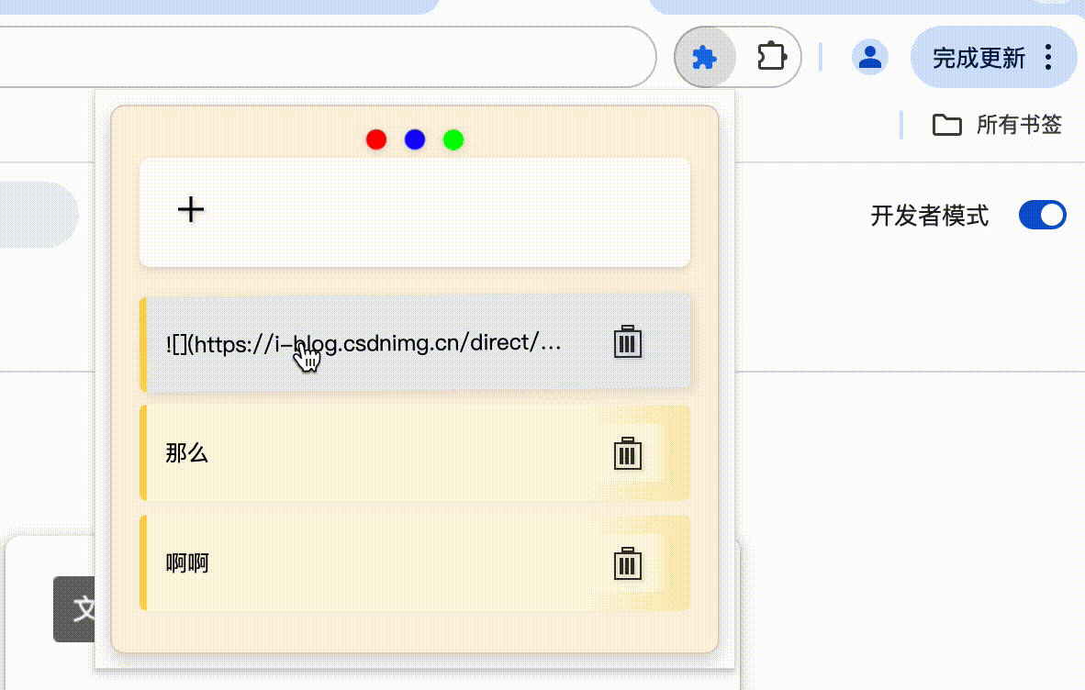Select the 啊啊 note text

pos(187,563)
